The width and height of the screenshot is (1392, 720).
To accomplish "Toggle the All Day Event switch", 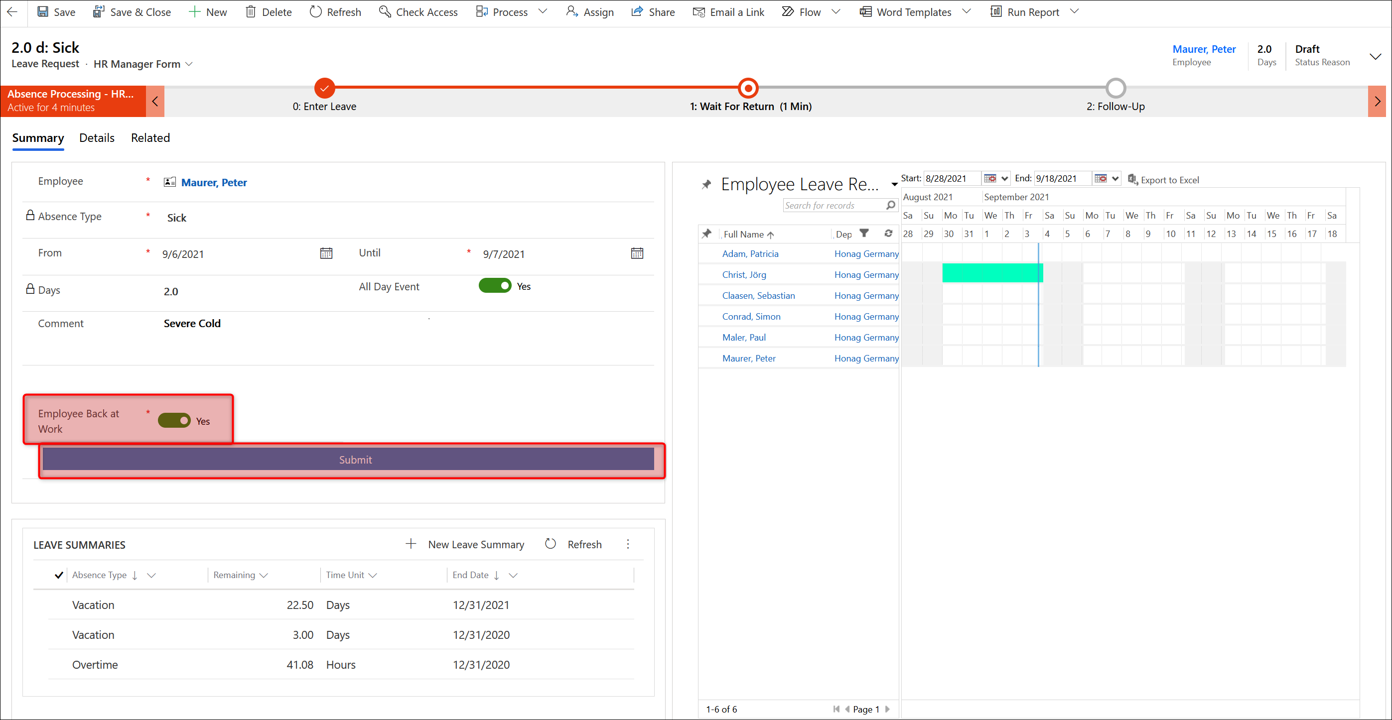I will click(494, 286).
